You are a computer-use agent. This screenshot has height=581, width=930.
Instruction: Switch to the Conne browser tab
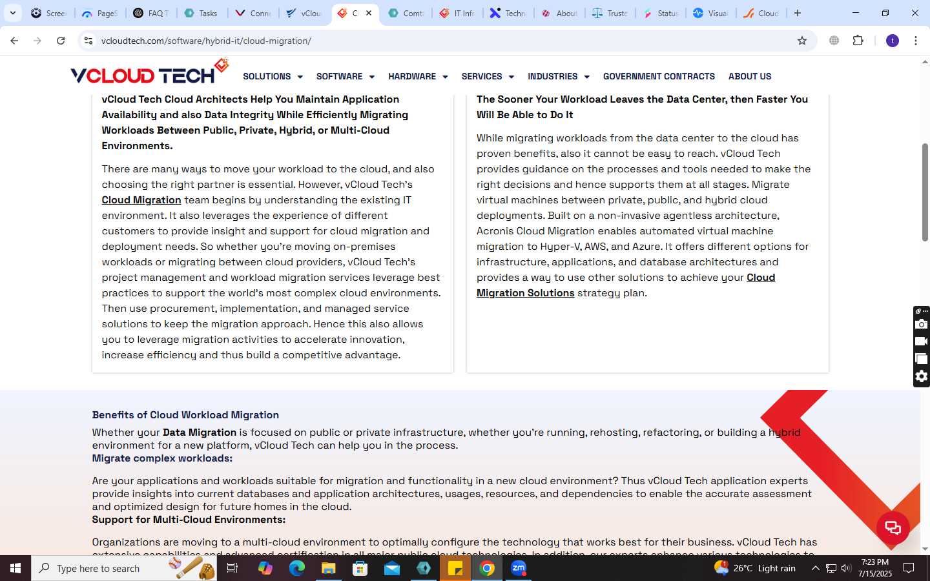click(x=253, y=13)
